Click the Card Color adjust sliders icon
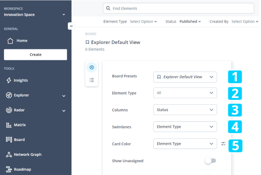Viewport: 261px width, 175px height. (x=223, y=144)
